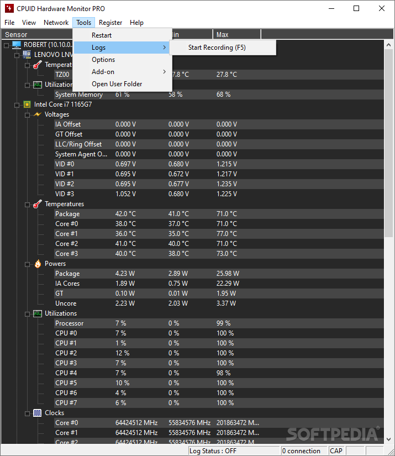Click the 0 connection status field
Image resolution: width=395 pixels, height=456 pixels.
pyautogui.click(x=304, y=451)
